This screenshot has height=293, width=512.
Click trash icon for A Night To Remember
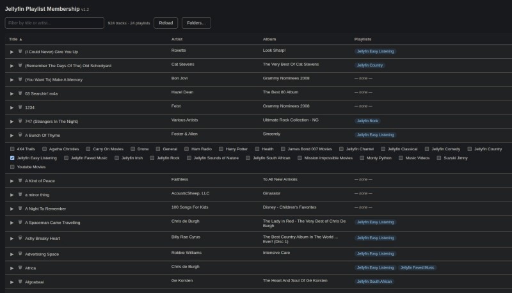[x=20, y=208]
